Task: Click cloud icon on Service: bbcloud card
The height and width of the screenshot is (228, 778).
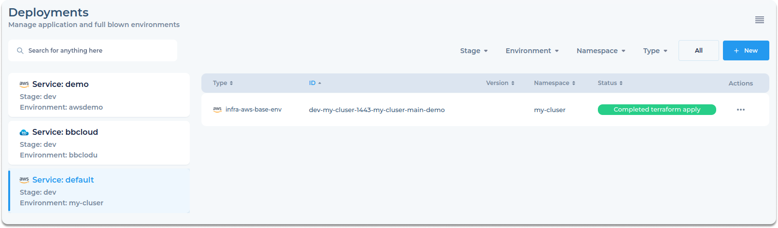Action: (x=24, y=132)
